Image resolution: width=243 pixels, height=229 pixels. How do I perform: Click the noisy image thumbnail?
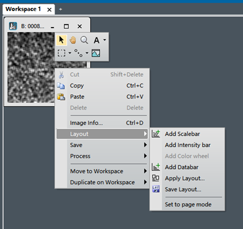31,67
